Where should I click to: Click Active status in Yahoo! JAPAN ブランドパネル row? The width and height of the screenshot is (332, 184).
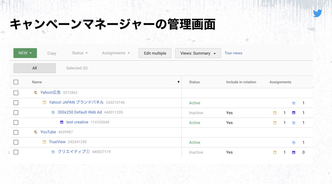(x=195, y=103)
